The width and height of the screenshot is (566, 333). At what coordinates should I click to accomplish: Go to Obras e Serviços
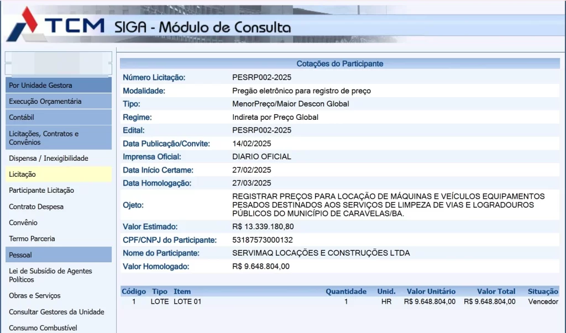point(35,296)
